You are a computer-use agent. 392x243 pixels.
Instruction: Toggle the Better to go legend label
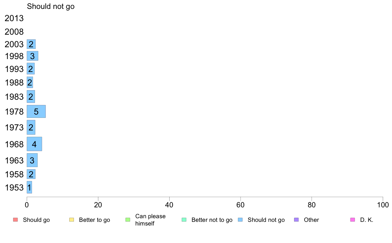click(94, 220)
